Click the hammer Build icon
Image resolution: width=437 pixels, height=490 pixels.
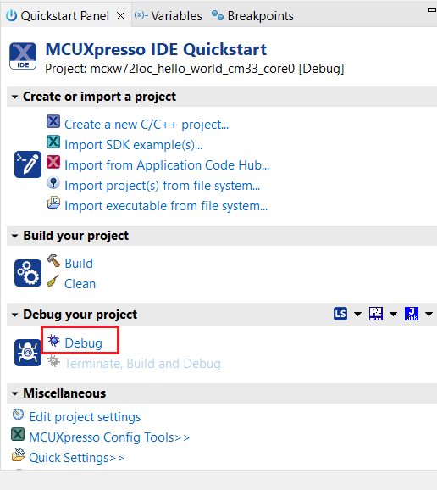click(x=53, y=261)
